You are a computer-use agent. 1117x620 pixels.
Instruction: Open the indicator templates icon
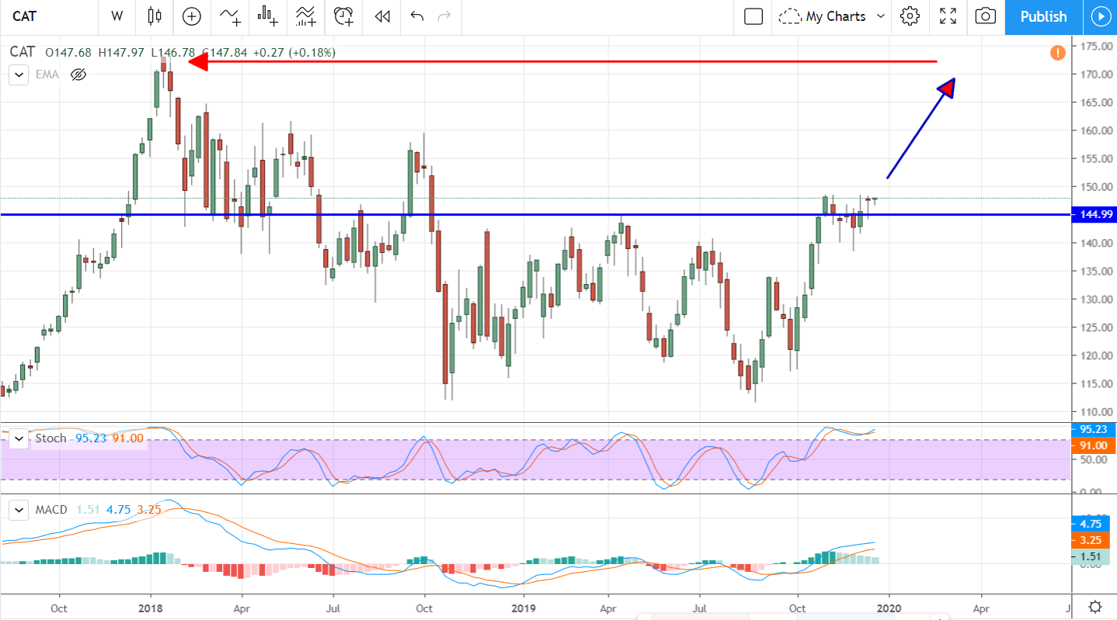pos(305,16)
